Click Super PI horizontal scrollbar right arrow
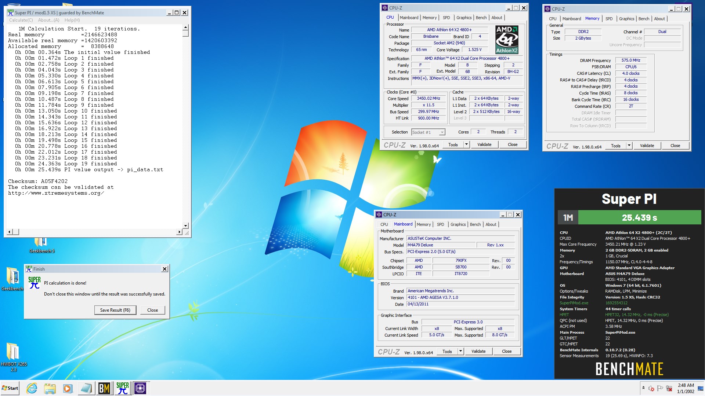Screen dimensions: 705x396 (x=179, y=232)
